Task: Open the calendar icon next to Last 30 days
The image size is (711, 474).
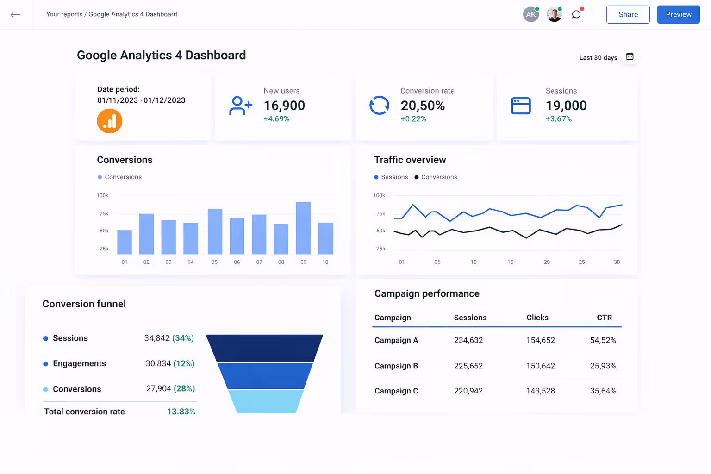Action: [x=630, y=56]
